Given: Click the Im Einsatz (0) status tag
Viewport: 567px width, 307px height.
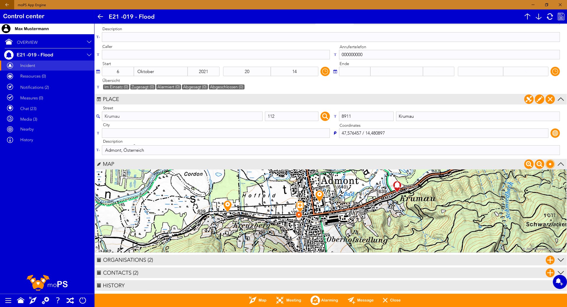Looking at the screenshot, I should pyautogui.click(x=116, y=87).
